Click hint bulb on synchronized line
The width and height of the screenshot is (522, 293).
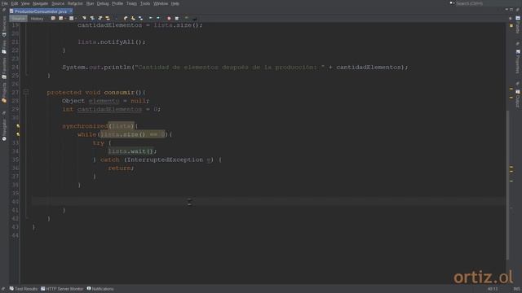coord(18,126)
